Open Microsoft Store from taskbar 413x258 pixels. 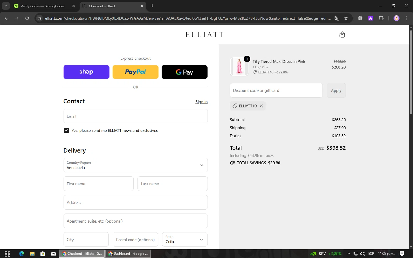coord(43,254)
